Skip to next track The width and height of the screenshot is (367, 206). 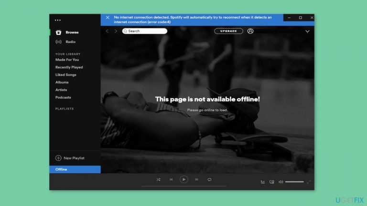pyautogui.click(x=196, y=180)
